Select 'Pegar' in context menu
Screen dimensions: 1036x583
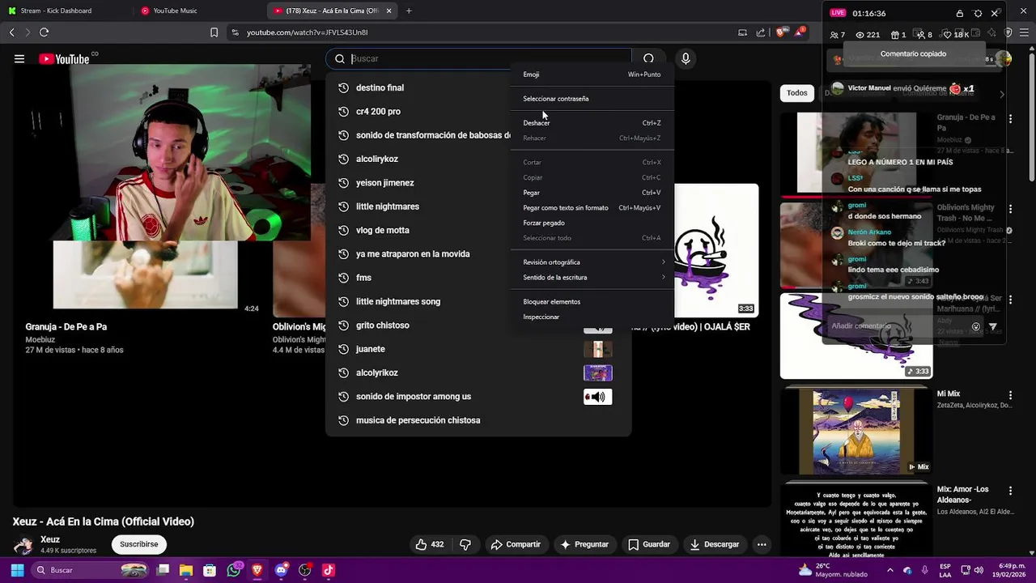click(592, 193)
